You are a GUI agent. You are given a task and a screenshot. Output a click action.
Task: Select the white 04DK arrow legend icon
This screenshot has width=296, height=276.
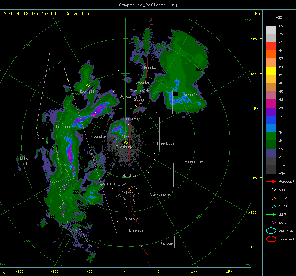tap(271, 190)
